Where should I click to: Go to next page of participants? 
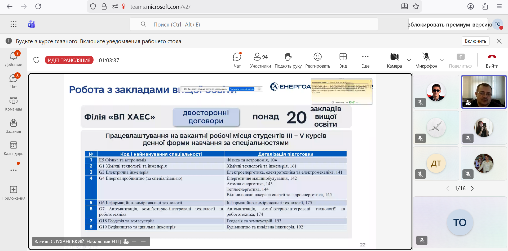pos(472,188)
